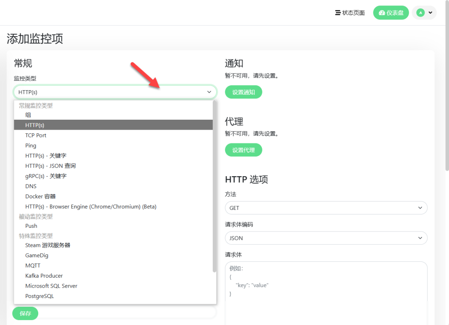Screen dimensions: 449x325
Task: Select Docker 容器 monitor type
Action: [x=40, y=197]
